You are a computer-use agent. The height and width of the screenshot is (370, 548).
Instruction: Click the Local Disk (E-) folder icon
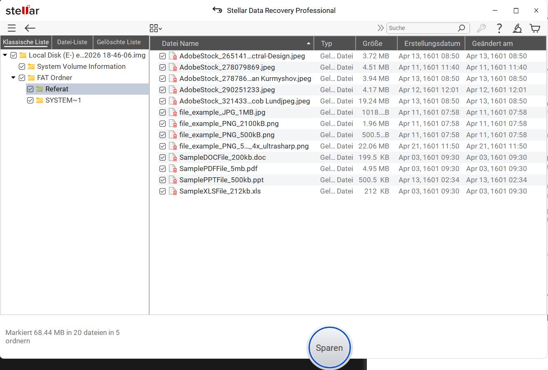[23, 55]
